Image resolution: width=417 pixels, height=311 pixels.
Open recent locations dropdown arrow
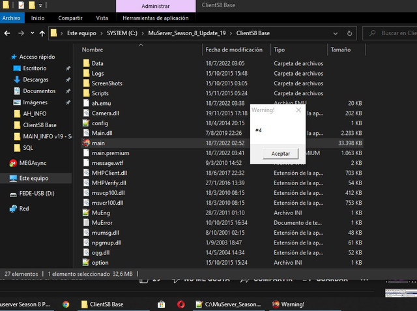(32, 33)
